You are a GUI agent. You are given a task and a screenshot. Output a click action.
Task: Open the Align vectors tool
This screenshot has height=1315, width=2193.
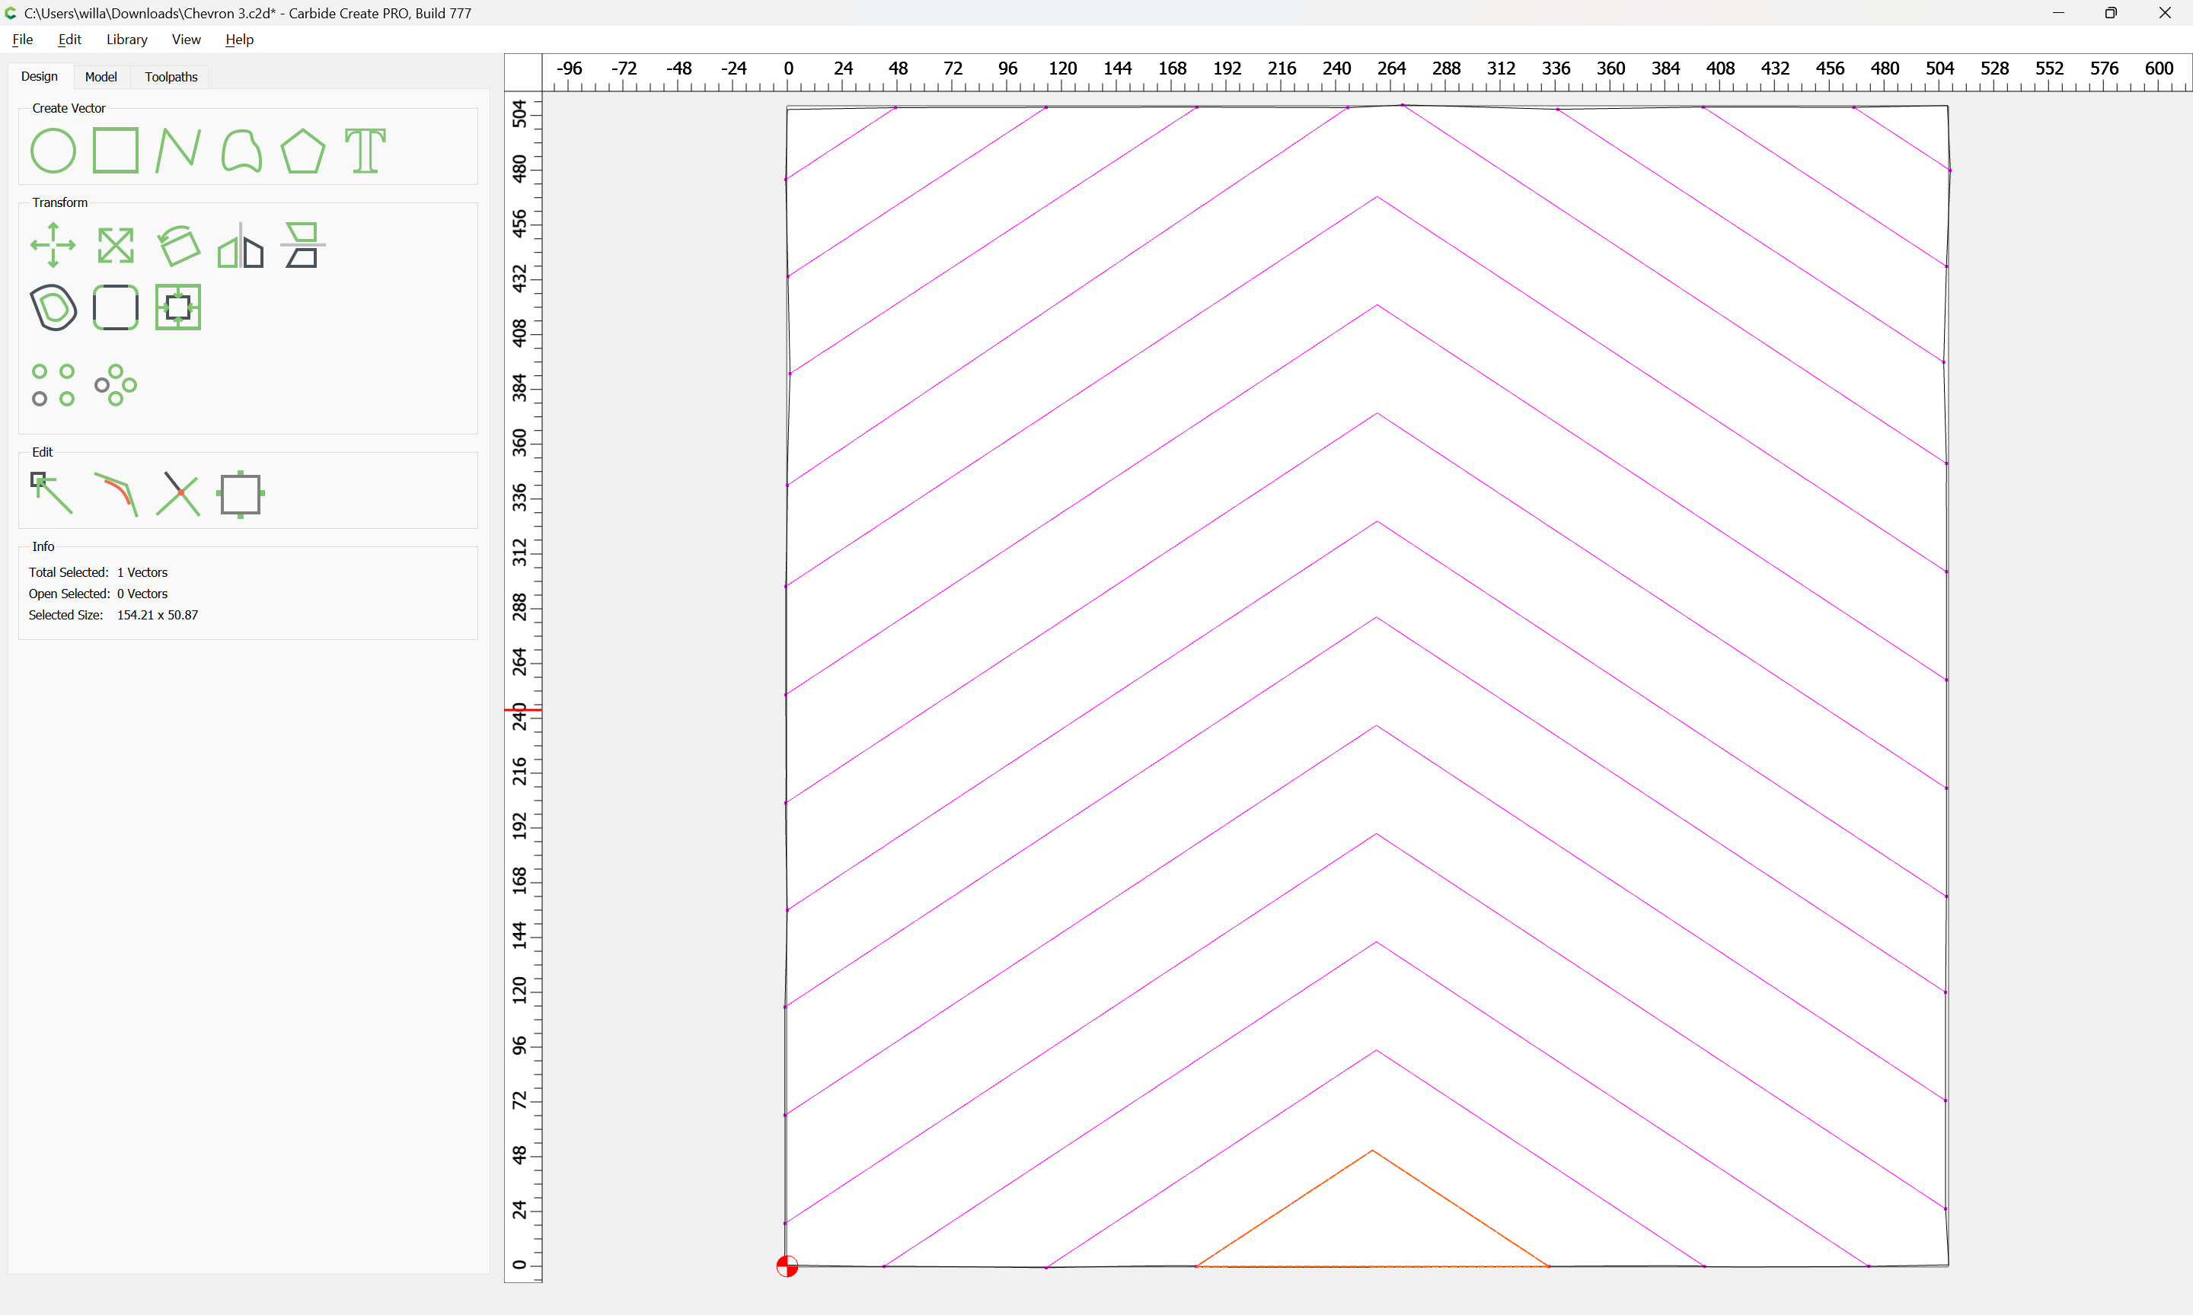click(303, 246)
